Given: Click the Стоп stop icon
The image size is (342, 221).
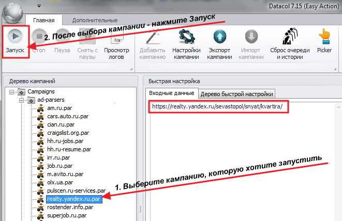Looking at the screenshot, I should [x=39, y=36].
